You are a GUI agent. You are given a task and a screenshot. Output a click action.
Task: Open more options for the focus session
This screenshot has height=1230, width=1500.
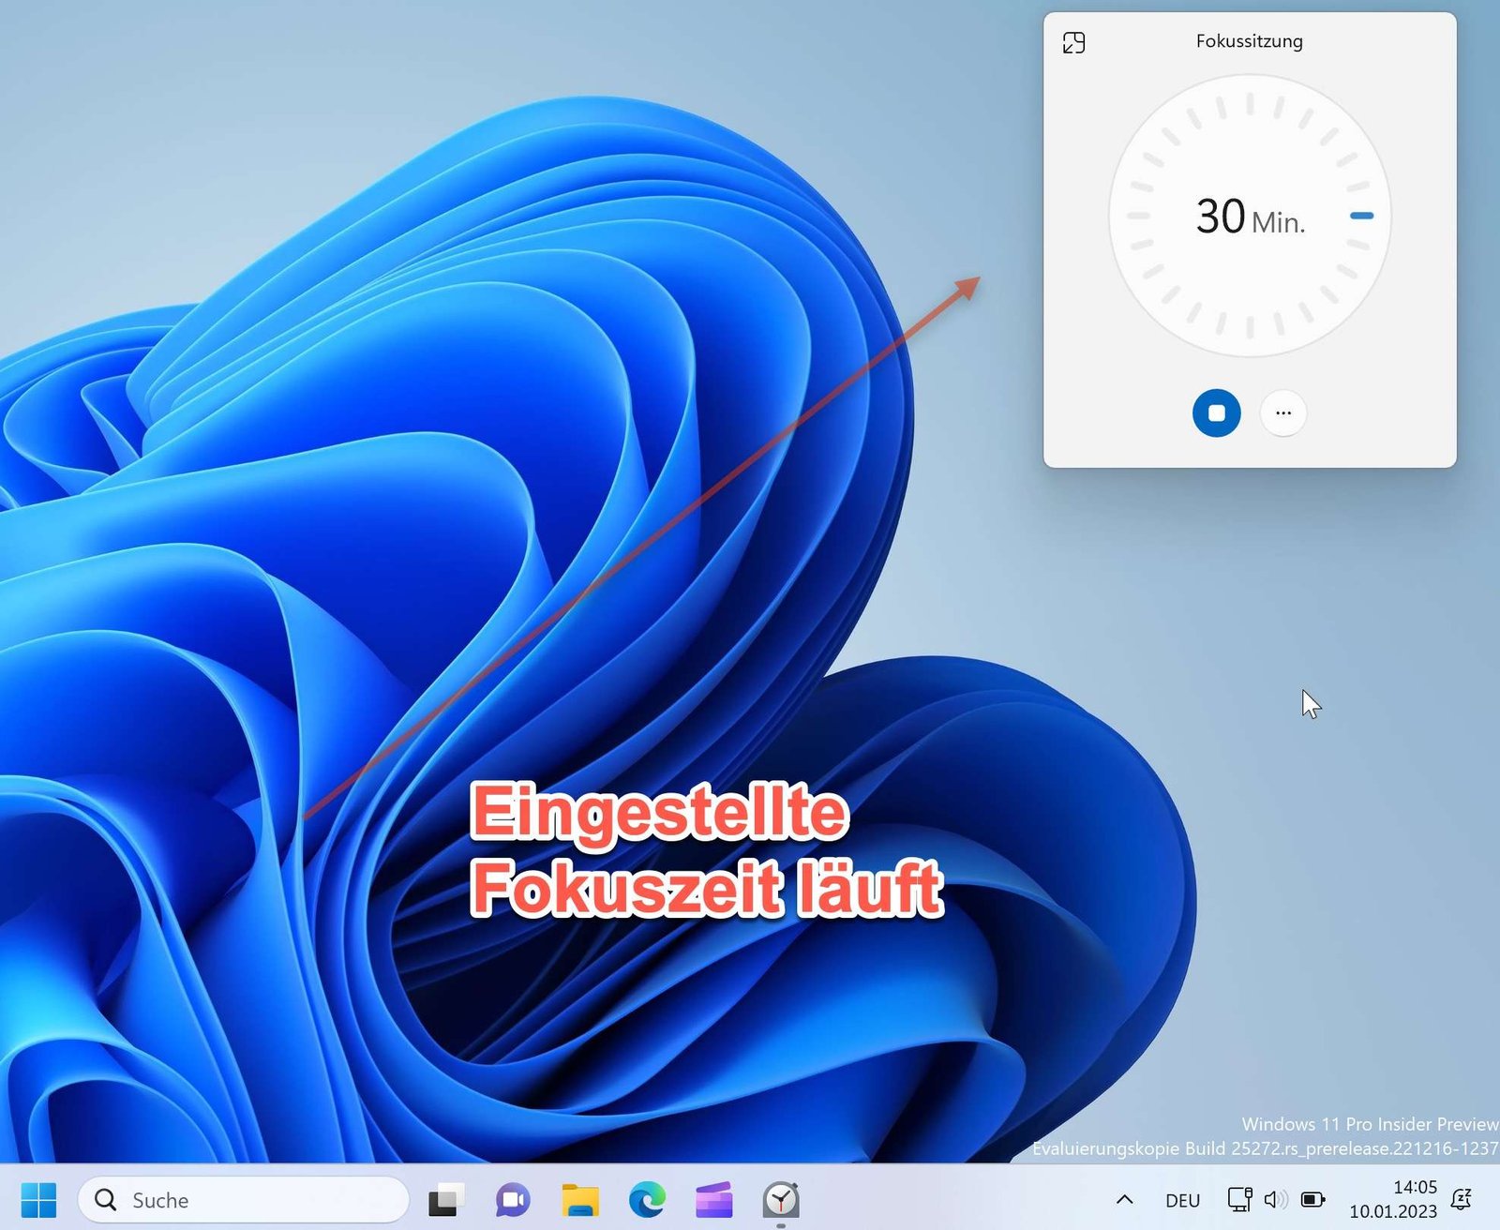[1282, 412]
